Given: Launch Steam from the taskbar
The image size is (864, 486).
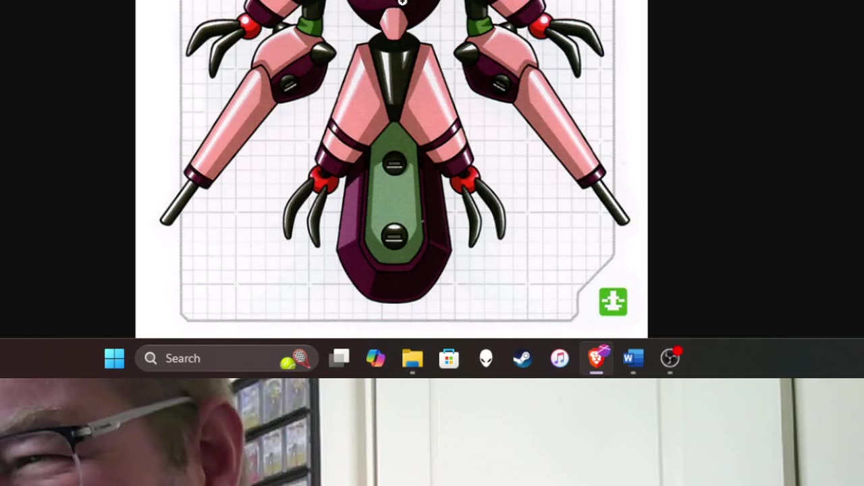Looking at the screenshot, I should [x=522, y=358].
